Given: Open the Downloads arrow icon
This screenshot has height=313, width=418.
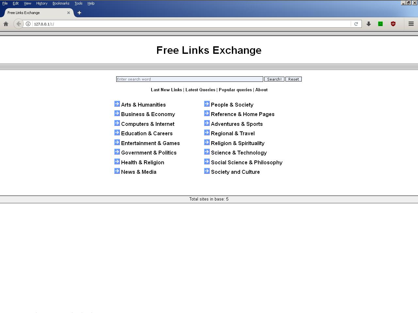Looking at the screenshot, I should pos(369,24).
